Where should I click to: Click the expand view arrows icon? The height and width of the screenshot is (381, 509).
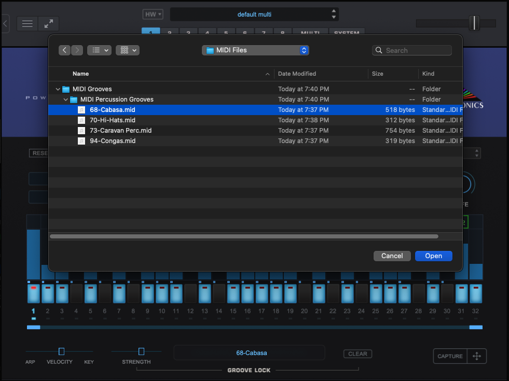click(x=49, y=24)
